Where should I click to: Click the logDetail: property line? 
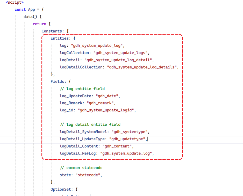click(107, 60)
